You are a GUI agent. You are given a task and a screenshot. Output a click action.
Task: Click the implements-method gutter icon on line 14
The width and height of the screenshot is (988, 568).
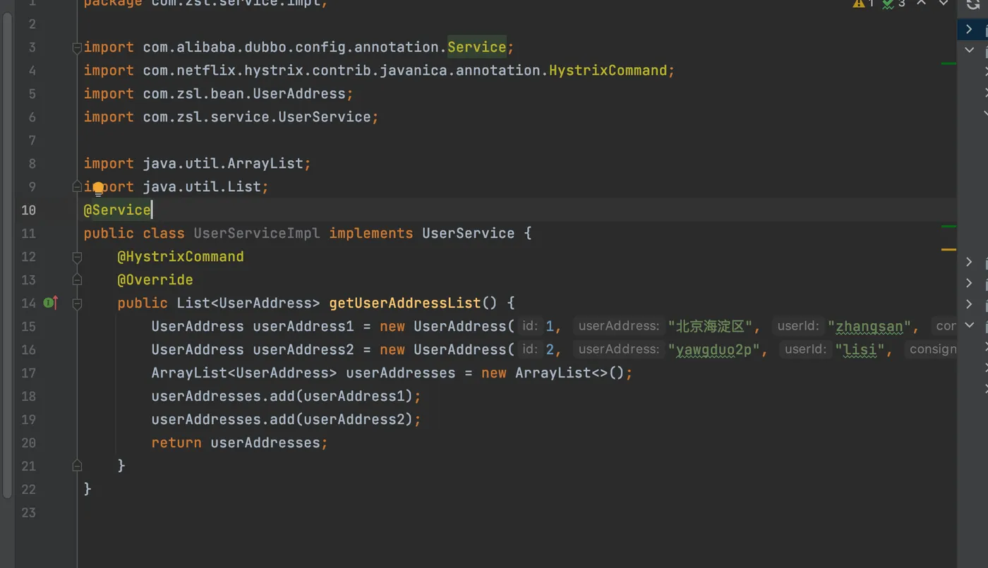click(51, 303)
